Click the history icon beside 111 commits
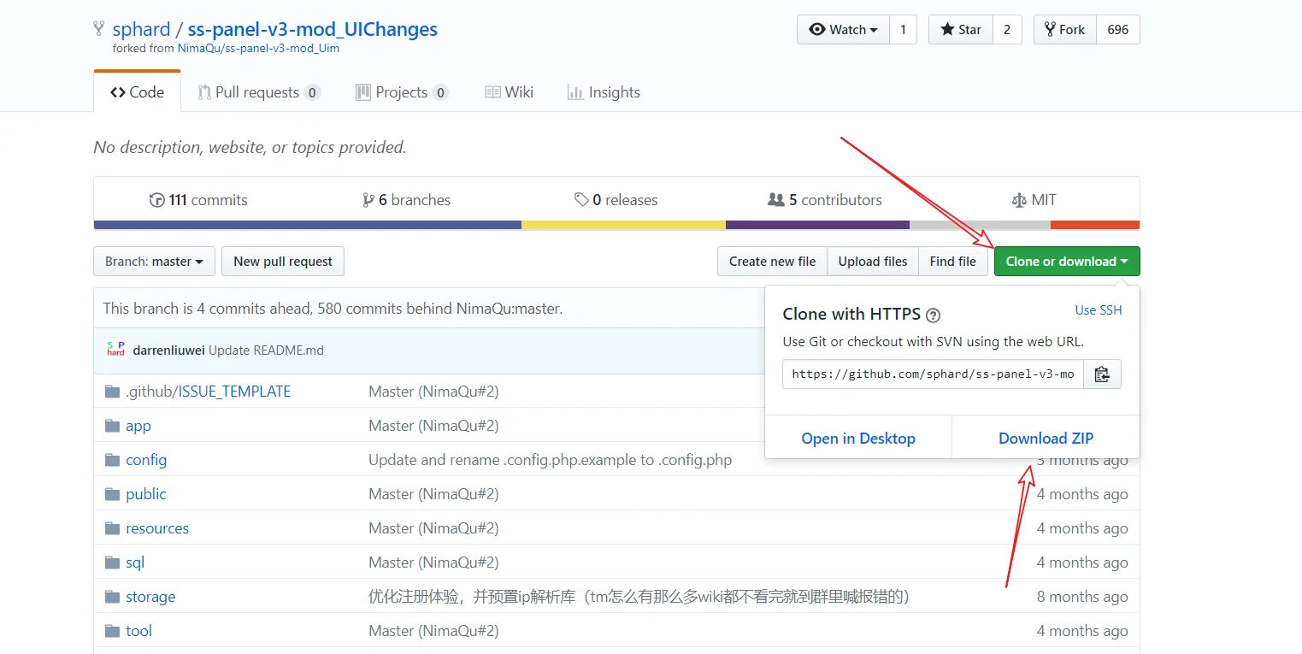Image resolution: width=1302 pixels, height=654 pixels. point(156,200)
